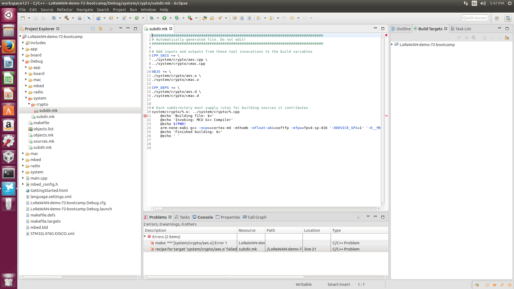The height and width of the screenshot is (289, 514).
Task: Toggle Hide Empty Folders in Build Targets
Action: pyautogui.click(x=507, y=37)
